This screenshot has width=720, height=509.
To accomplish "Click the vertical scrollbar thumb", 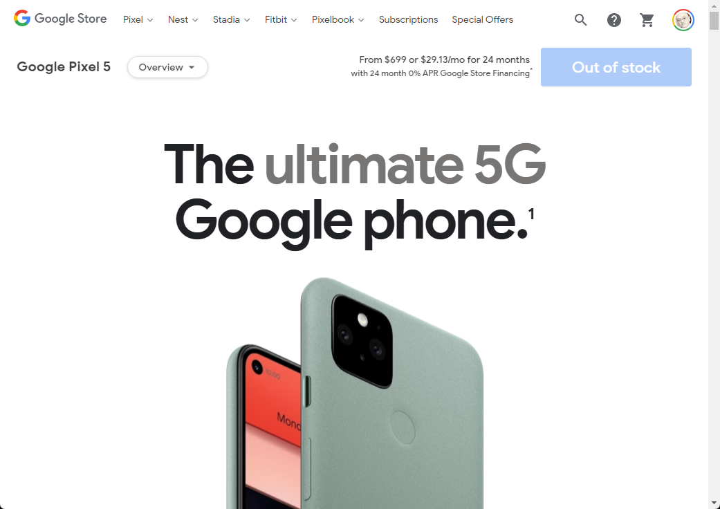I will [714, 20].
